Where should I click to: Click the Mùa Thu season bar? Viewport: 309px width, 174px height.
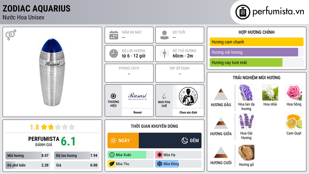(131, 164)
